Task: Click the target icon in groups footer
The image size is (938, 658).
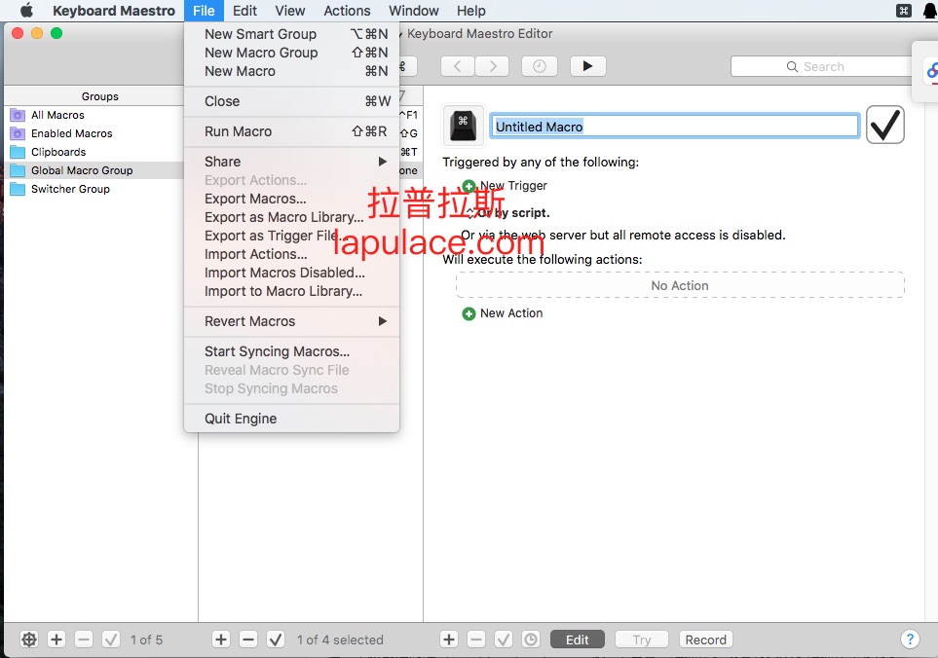Action: coord(29,640)
